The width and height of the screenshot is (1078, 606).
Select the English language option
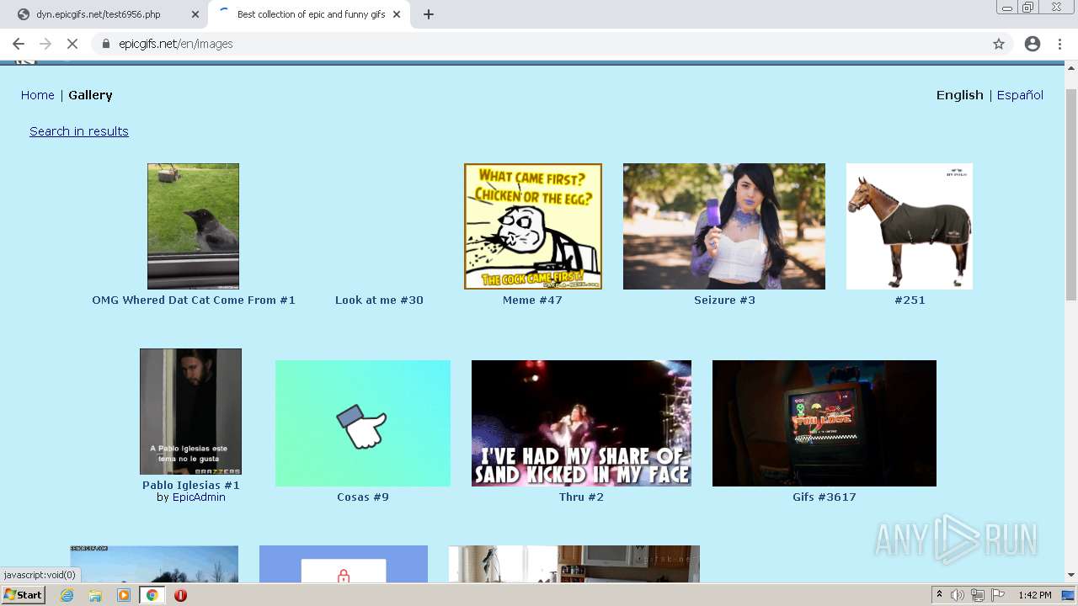coord(960,95)
